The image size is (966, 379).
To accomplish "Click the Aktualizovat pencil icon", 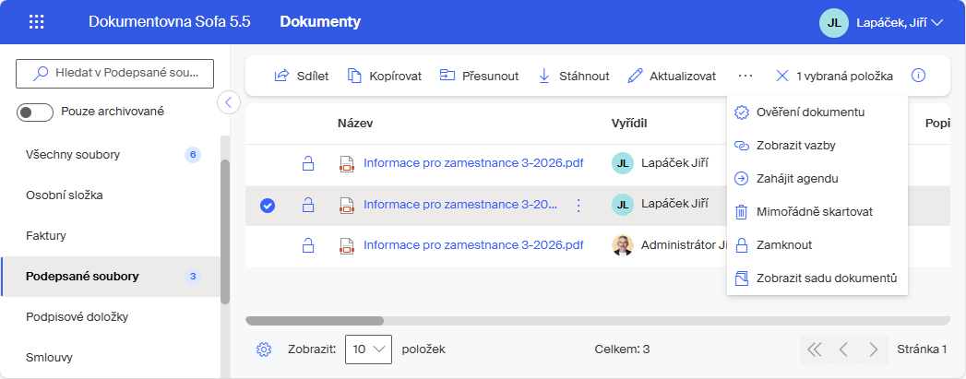I will (x=635, y=76).
